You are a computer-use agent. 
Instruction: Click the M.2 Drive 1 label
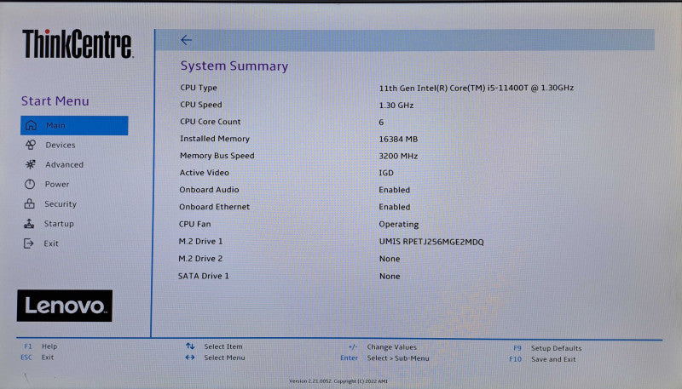click(200, 242)
